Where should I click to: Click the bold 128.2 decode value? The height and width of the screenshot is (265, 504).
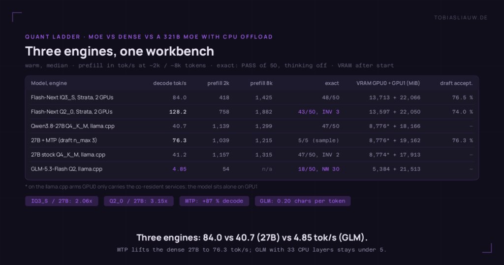click(x=178, y=112)
